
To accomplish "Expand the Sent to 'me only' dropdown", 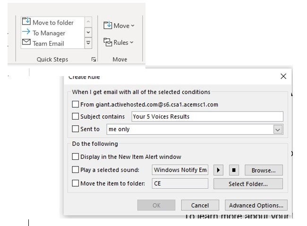I will coord(278,130).
